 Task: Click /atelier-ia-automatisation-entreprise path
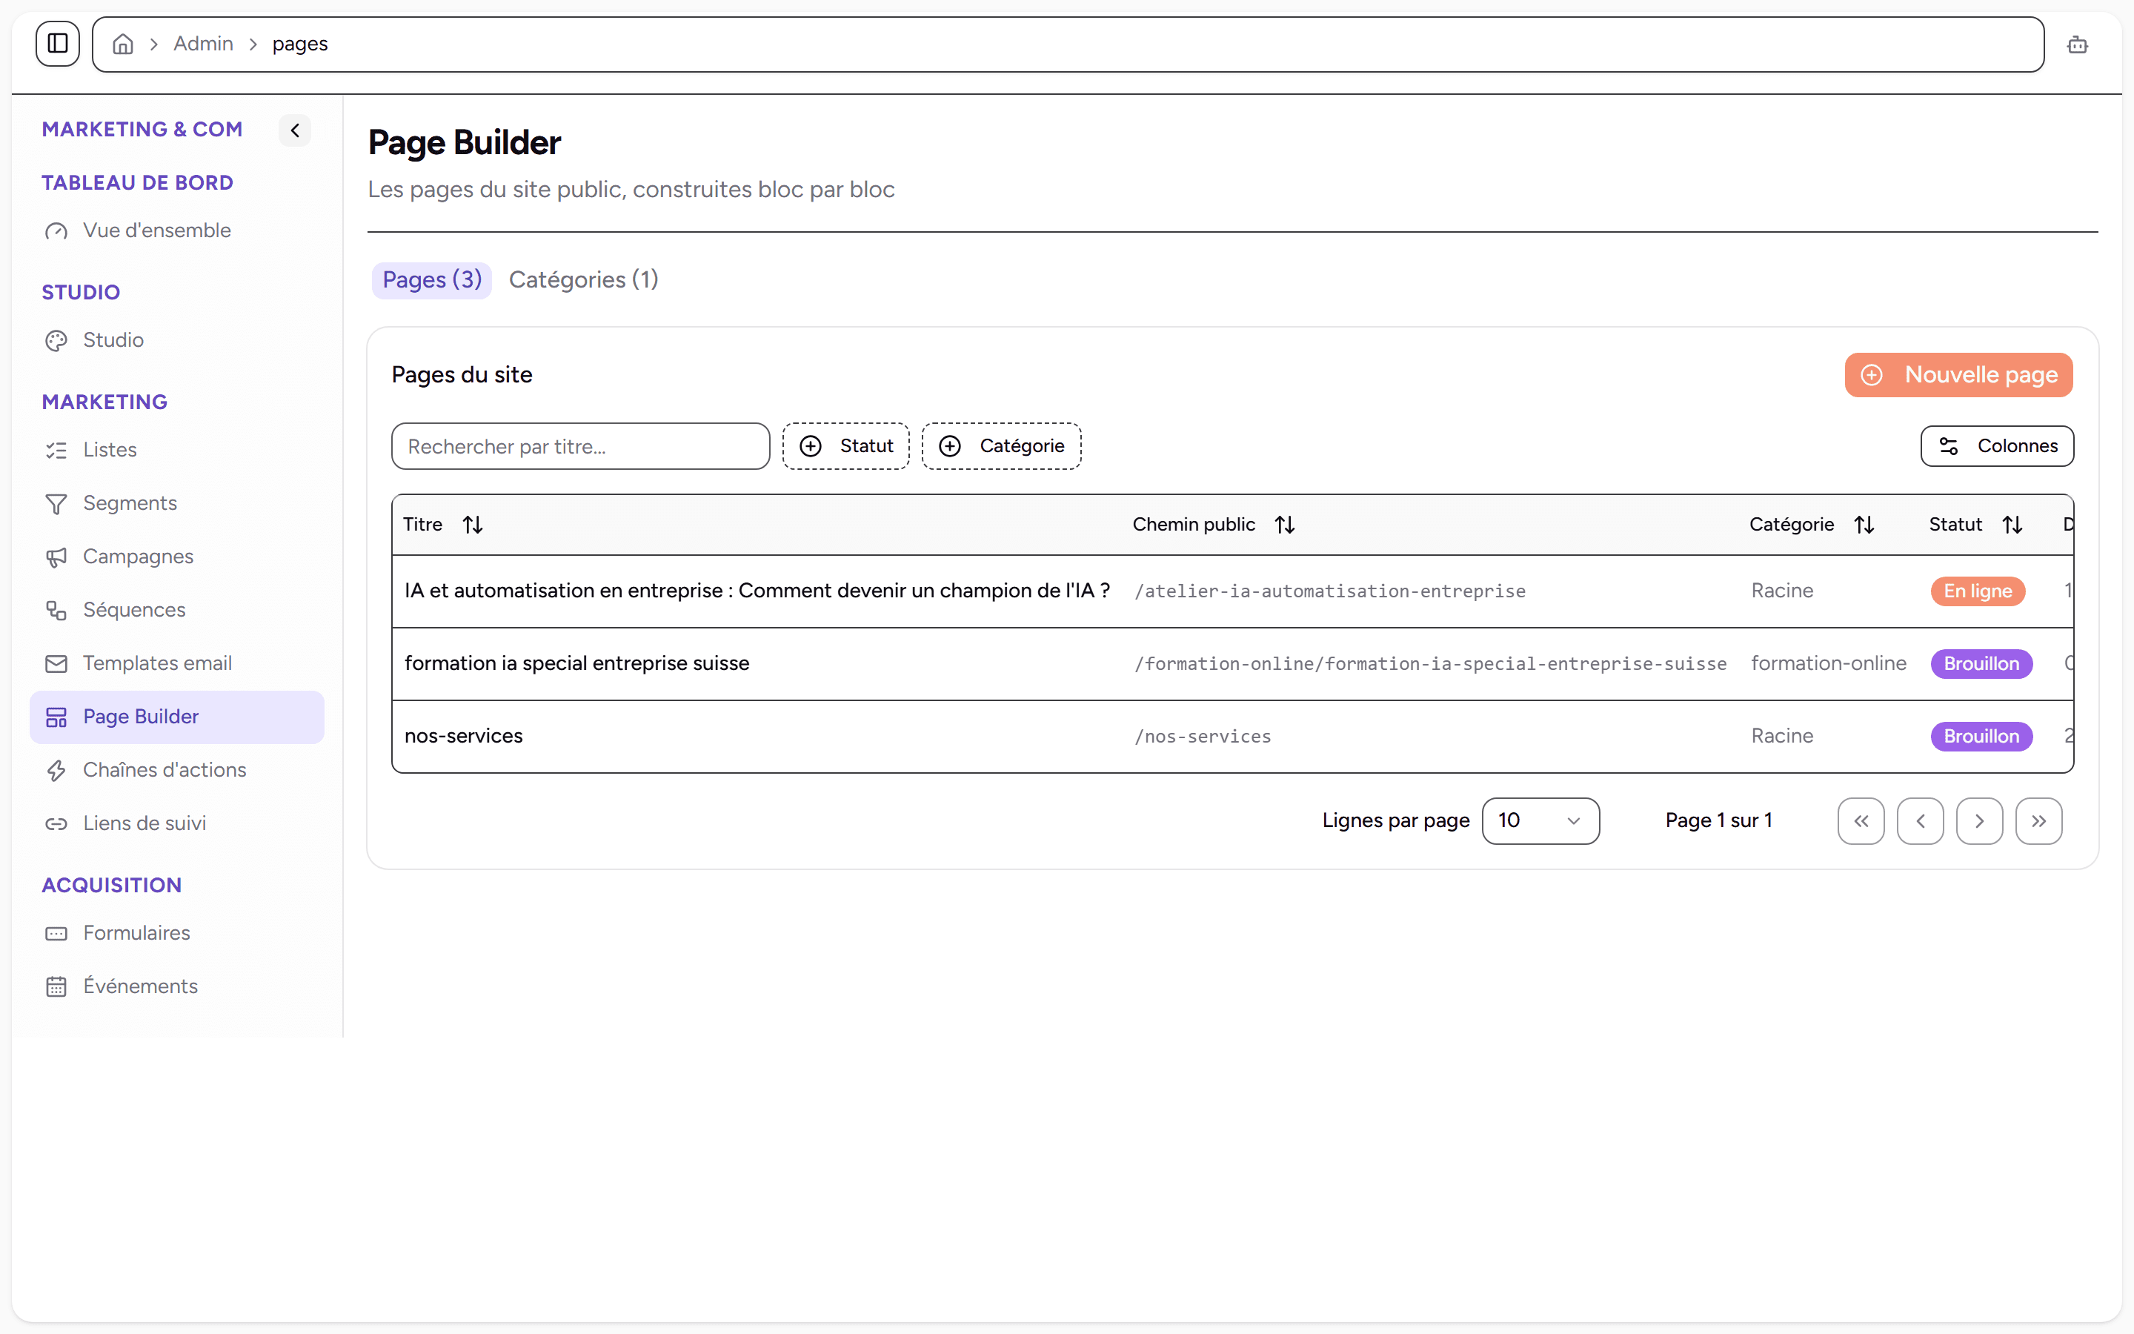click(x=1330, y=591)
